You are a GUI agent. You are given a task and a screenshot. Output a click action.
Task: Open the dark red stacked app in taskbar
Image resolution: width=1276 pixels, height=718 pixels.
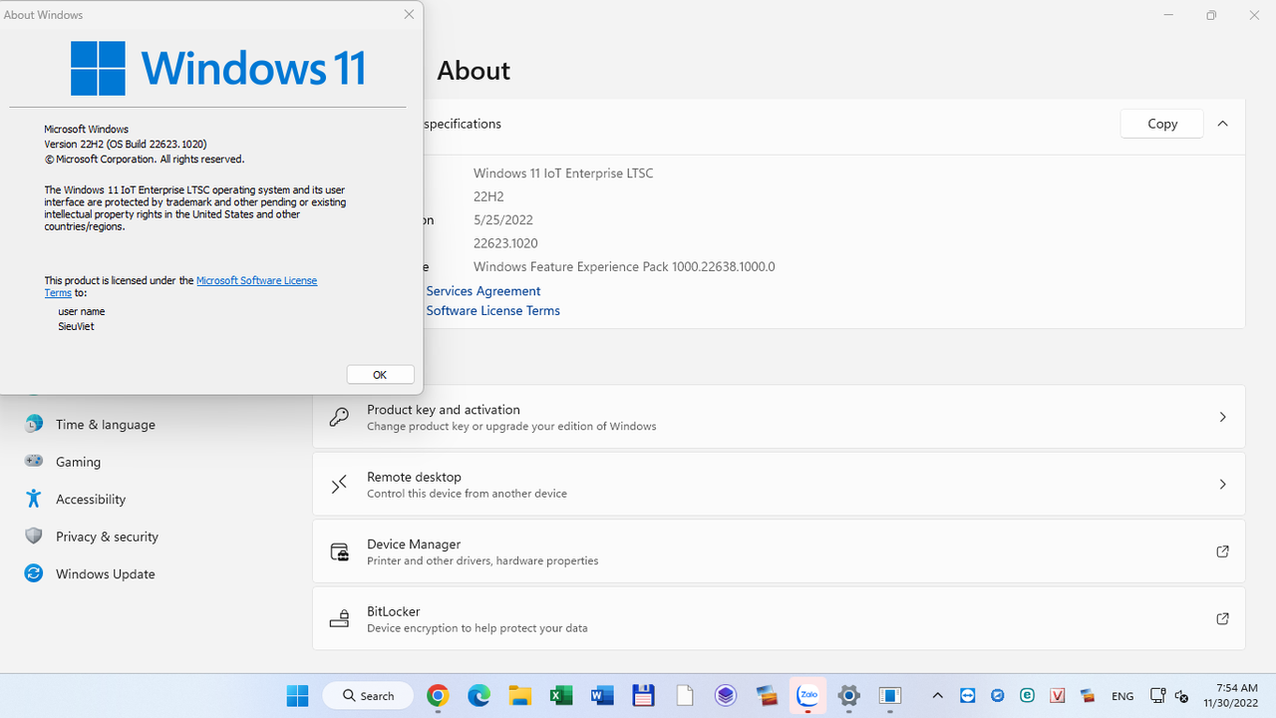(x=767, y=695)
